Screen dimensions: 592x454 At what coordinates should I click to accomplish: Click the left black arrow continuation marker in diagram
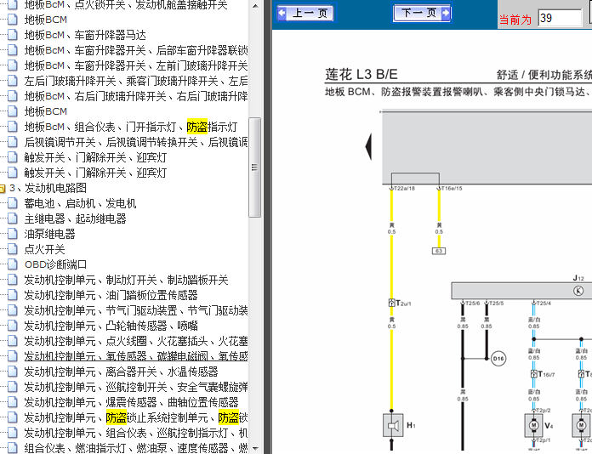(368, 147)
